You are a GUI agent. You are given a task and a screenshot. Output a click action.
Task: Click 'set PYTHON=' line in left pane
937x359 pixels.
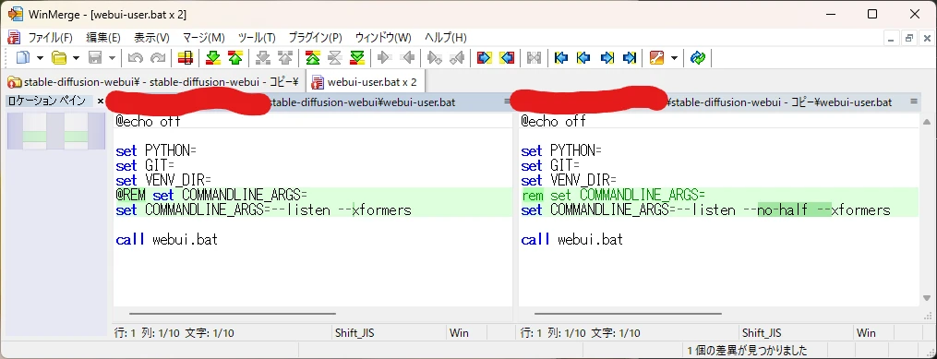click(x=156, y=150)
